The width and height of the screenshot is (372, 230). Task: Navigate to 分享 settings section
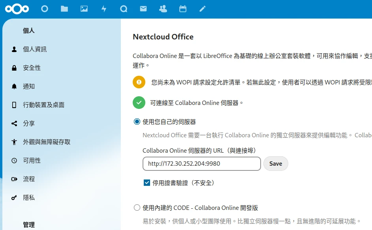[29, 123]
